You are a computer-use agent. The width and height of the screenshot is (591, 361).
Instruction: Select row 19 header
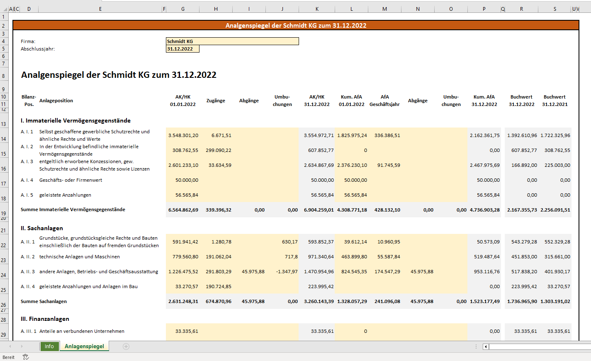4,210
